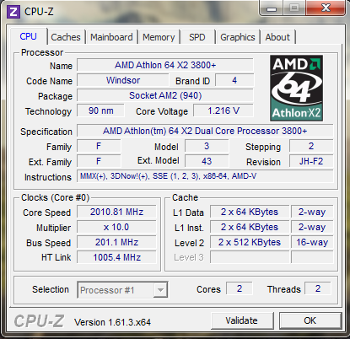The height and width of the screenshot is (339, 350).
Task: Click the Revision value JH-F2
Action: click(311, 161)
